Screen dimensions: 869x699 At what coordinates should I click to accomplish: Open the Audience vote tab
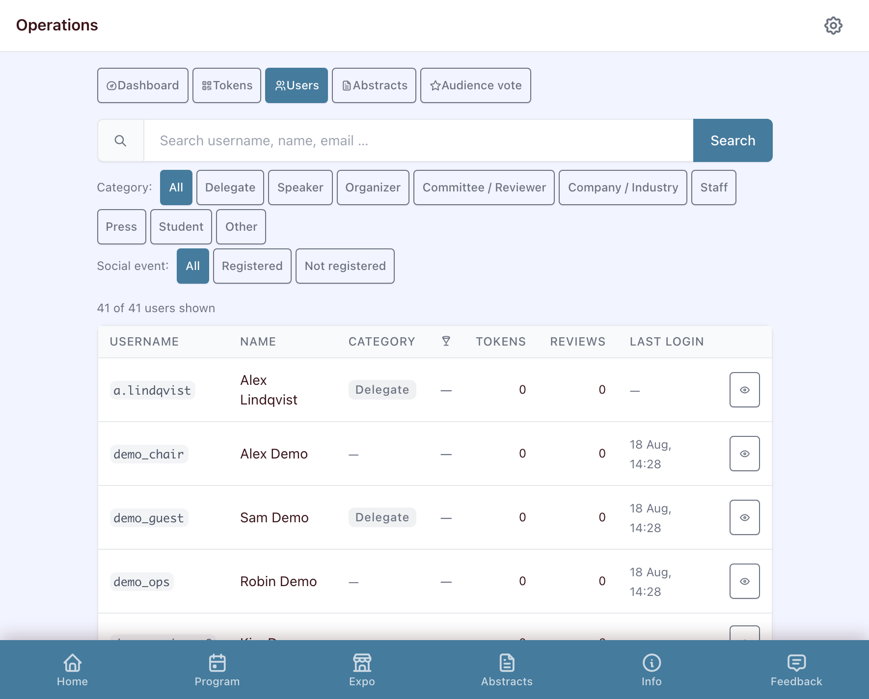point(476,85)
